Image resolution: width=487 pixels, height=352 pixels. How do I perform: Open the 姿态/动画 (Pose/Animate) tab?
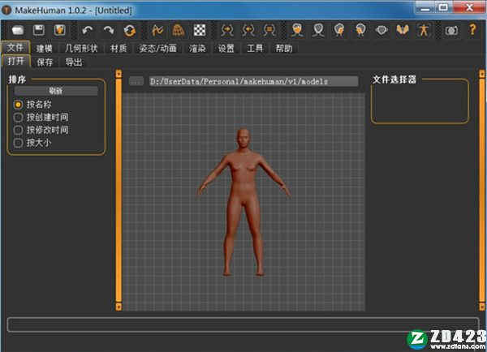pyautogui.click(x=157, y=49)
